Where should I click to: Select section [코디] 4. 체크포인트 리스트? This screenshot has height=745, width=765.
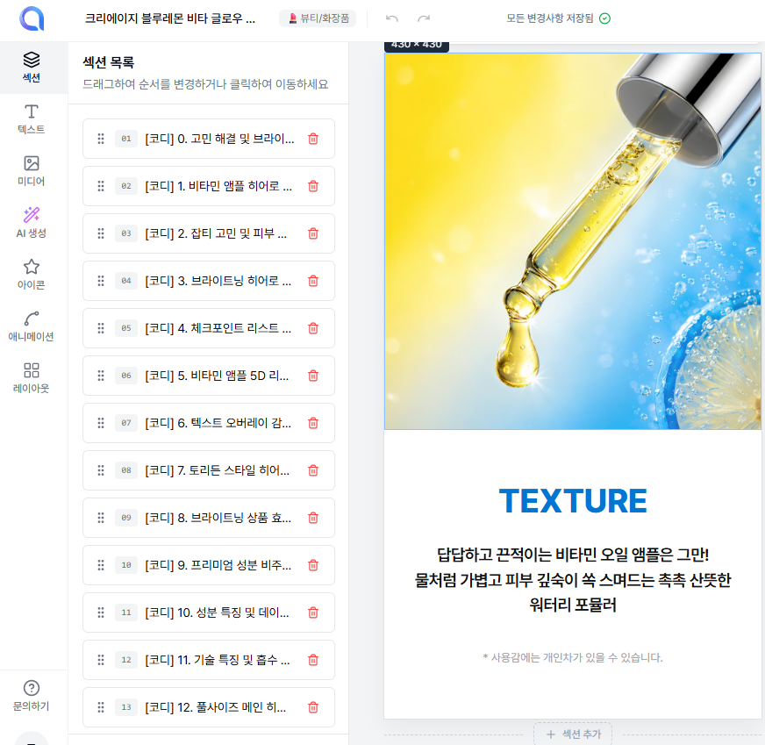click(x=209, y=328)
